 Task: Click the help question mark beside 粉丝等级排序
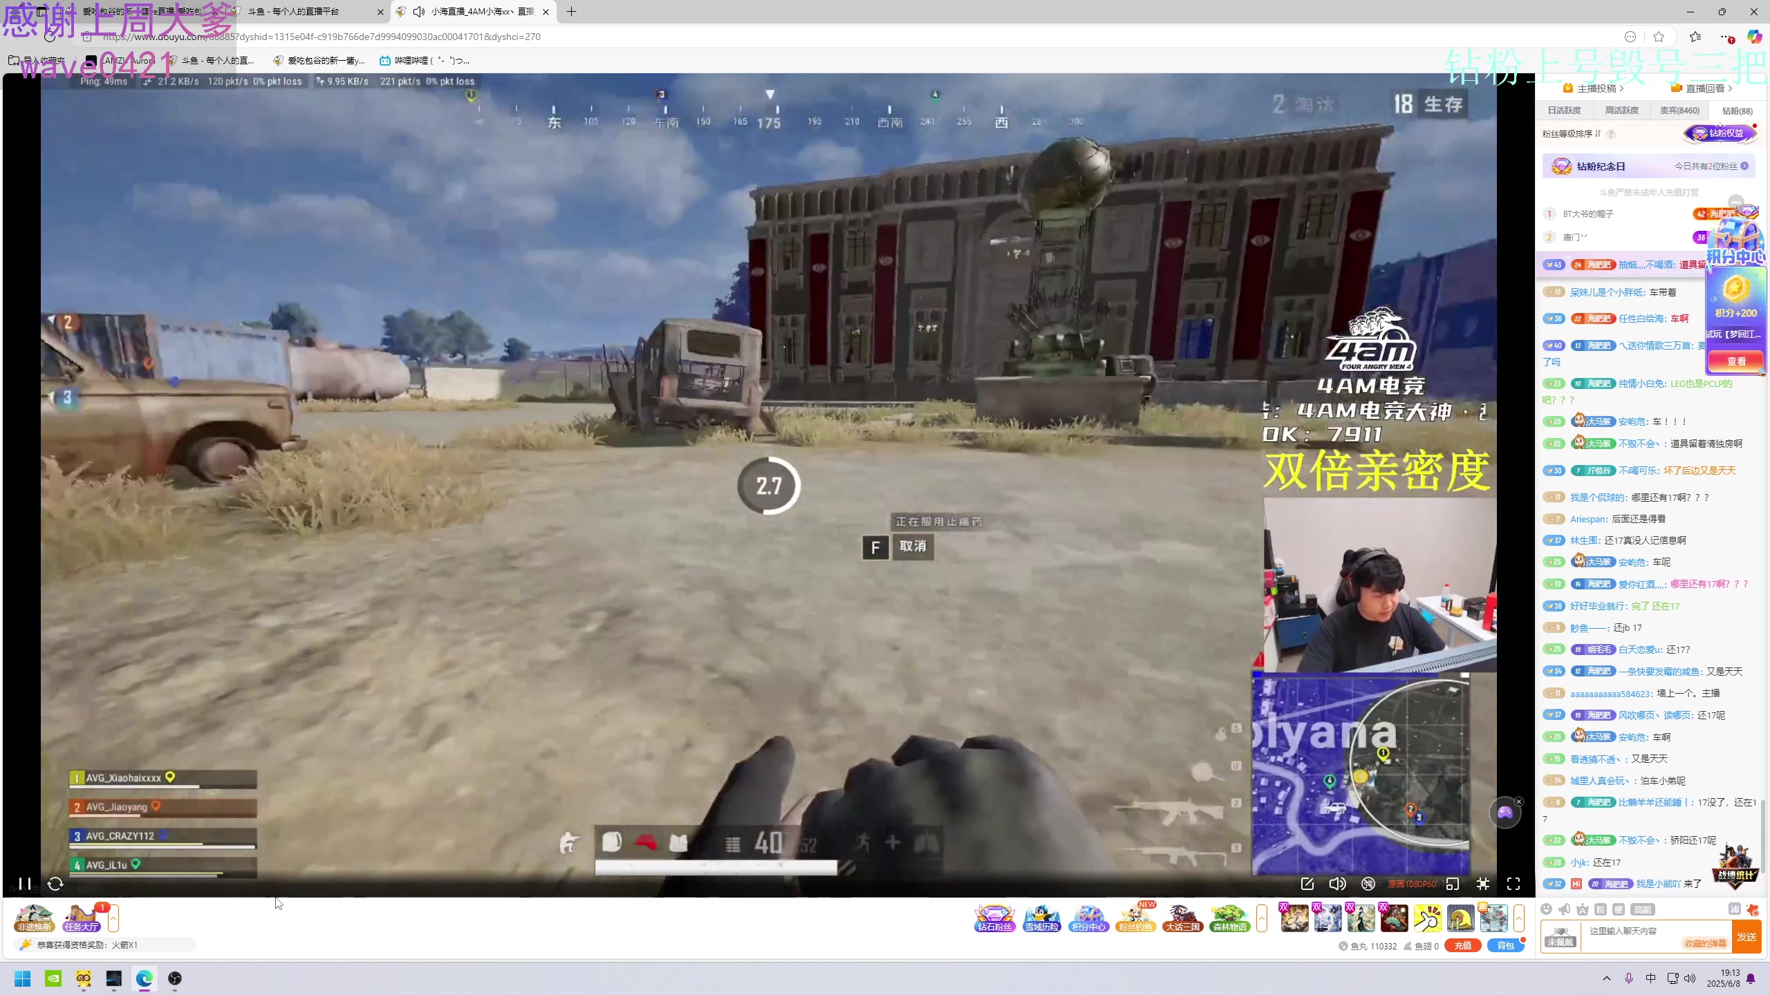click(1611, 133)
